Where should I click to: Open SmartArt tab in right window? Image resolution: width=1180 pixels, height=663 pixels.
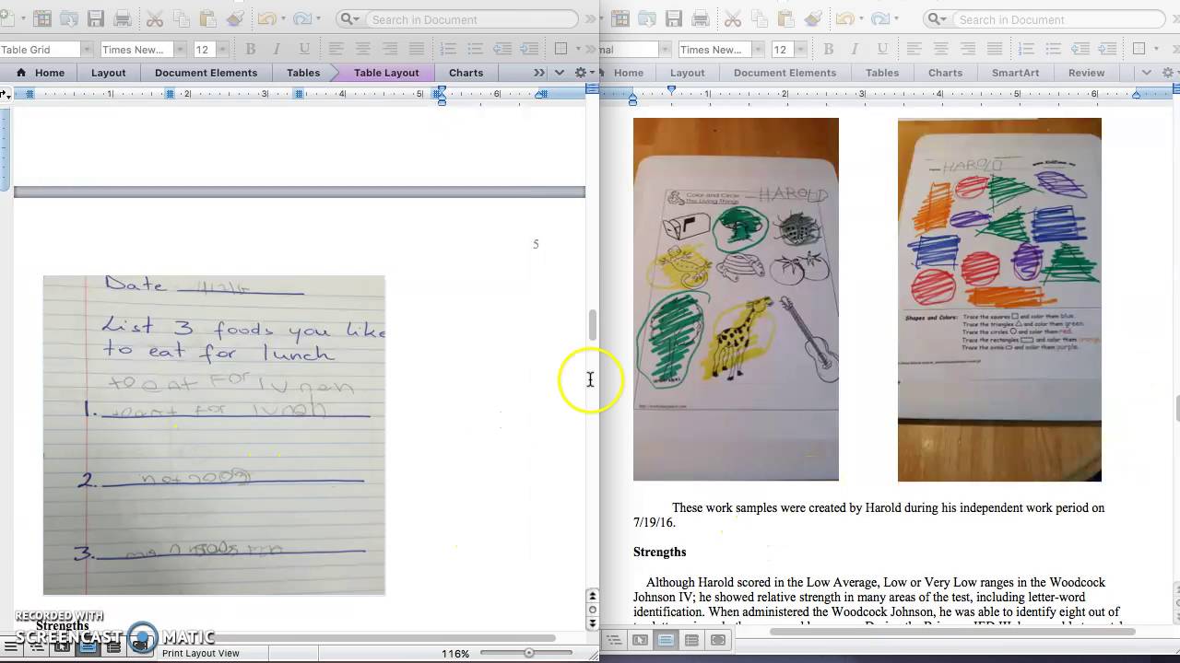[1015, 73]
